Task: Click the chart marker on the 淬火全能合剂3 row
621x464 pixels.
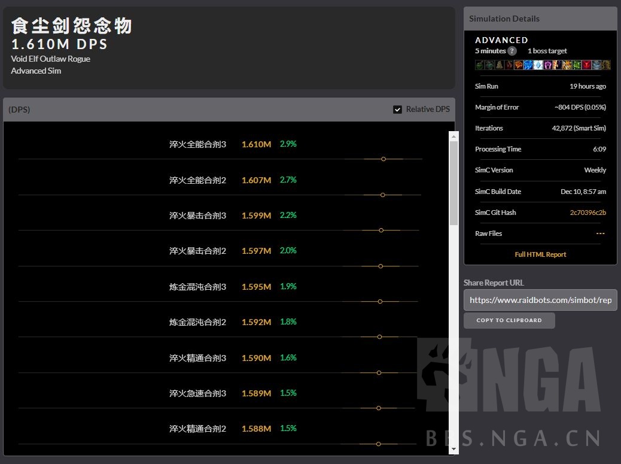Action: pyautogui.click(x=383, y=159)
